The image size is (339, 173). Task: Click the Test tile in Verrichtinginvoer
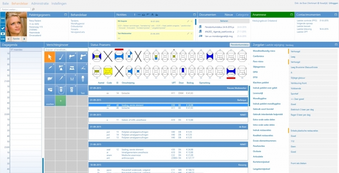[82, 90]
